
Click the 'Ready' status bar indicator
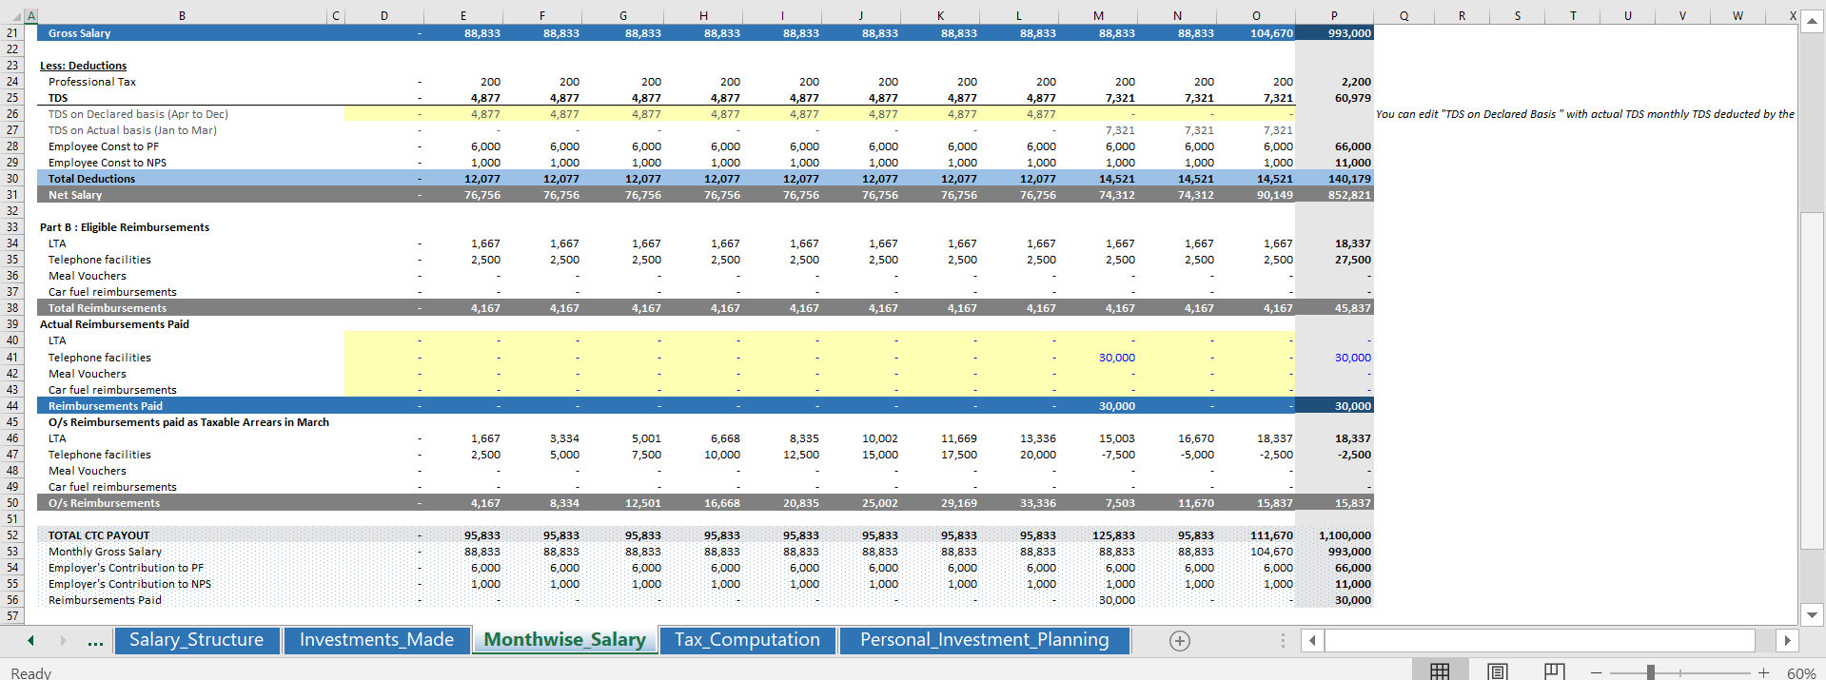(x=31, y=672)
